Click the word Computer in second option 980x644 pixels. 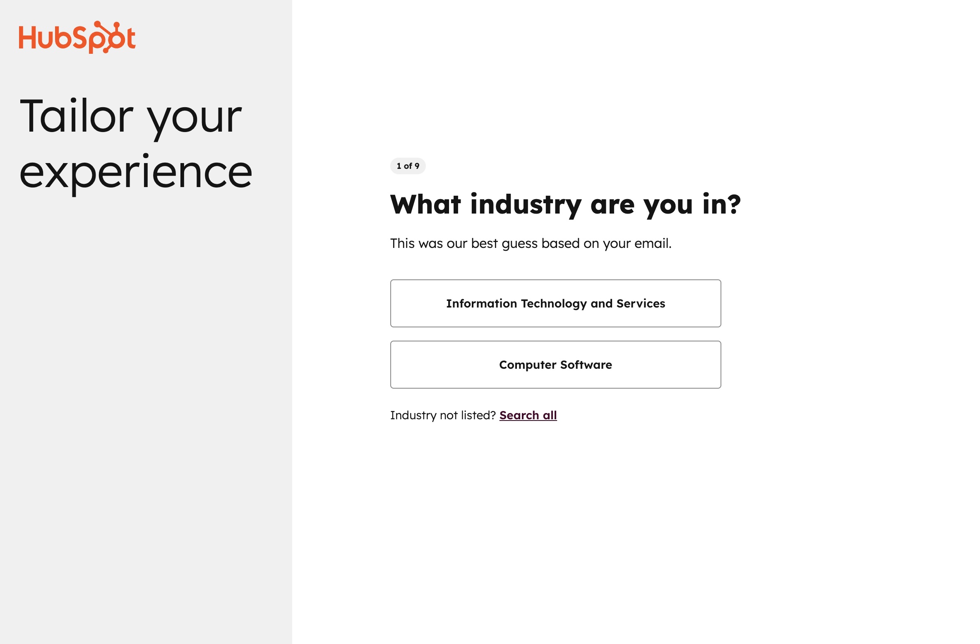[527, 365]
